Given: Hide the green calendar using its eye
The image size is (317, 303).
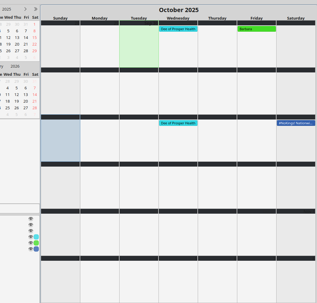Looking at the screenshot, I should 30,243.
